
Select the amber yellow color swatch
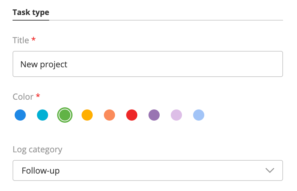pos(87,115)
